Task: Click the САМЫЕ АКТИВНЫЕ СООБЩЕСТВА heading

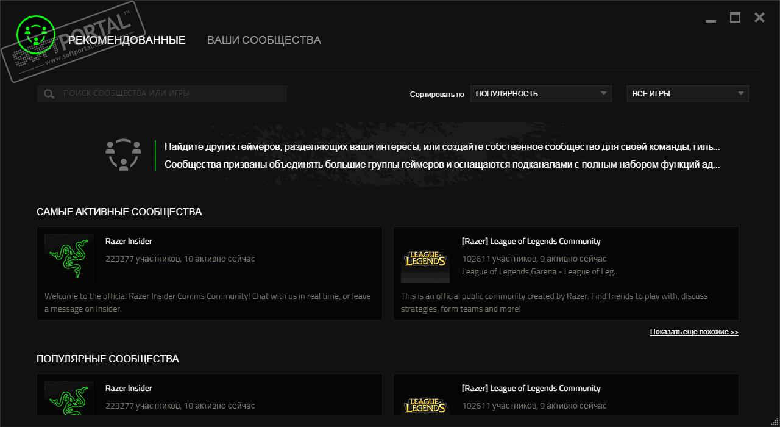Action: [x=119, y=212]
